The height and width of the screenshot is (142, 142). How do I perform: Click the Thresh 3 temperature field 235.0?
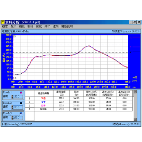pos(18,118)
